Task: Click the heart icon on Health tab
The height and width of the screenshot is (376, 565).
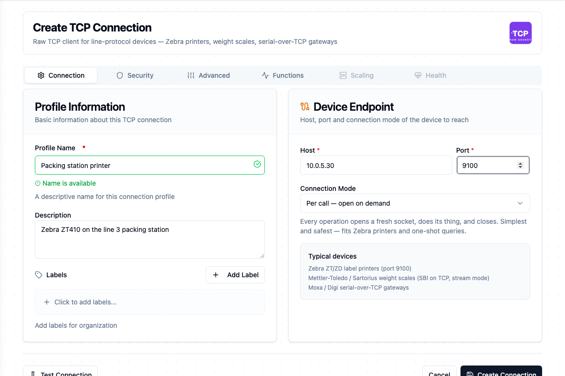Action: (418, 75)
